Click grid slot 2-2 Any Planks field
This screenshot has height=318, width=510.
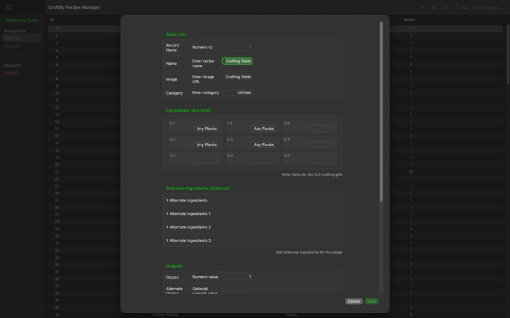coord(263,145)
